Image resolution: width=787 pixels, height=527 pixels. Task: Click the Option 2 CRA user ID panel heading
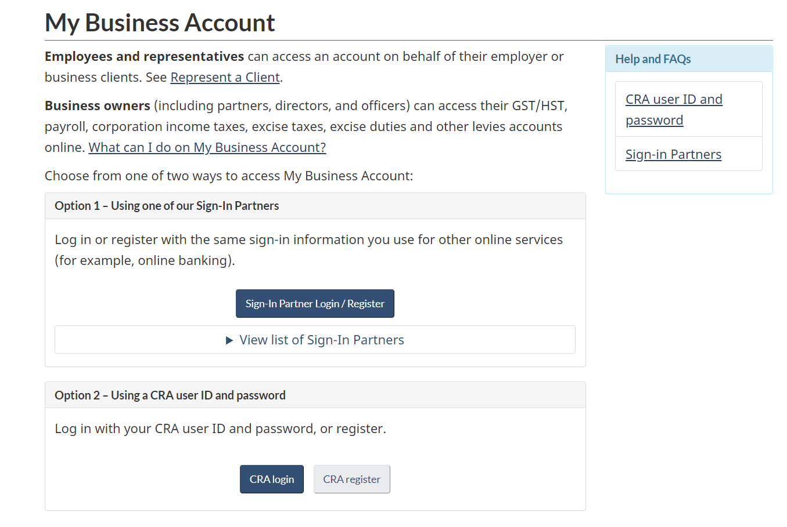click(170, 395)
